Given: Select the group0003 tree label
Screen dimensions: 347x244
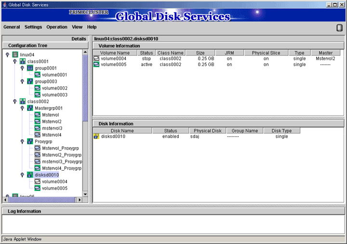Looking at the screenshot, I should (x=46, y=81).
